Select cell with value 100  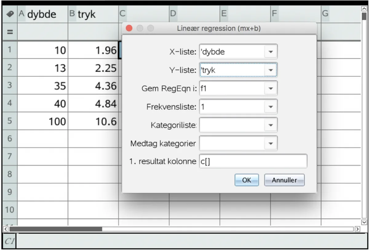42,121
